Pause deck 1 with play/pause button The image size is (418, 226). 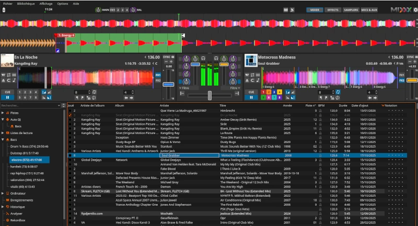[7, 98]
